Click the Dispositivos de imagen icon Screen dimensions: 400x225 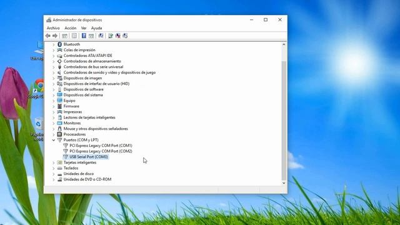(59, 78)
